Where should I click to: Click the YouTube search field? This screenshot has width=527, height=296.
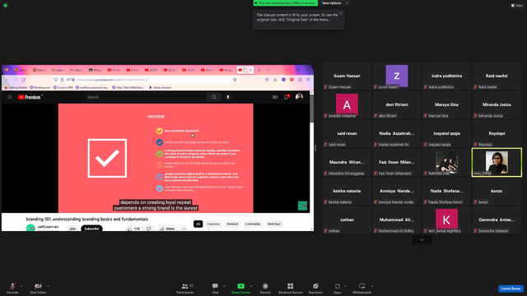(x=145, y=97)
